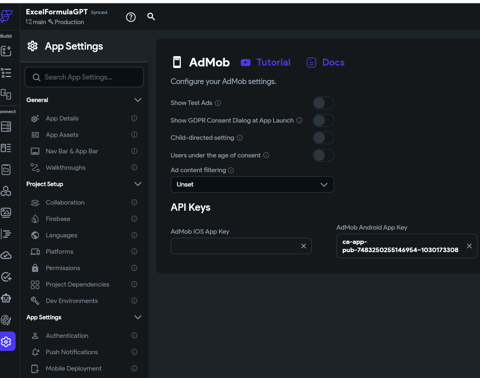The image size is (480, 378).
Task: Open the AdMob Docs link
Action: coord(325,63)
